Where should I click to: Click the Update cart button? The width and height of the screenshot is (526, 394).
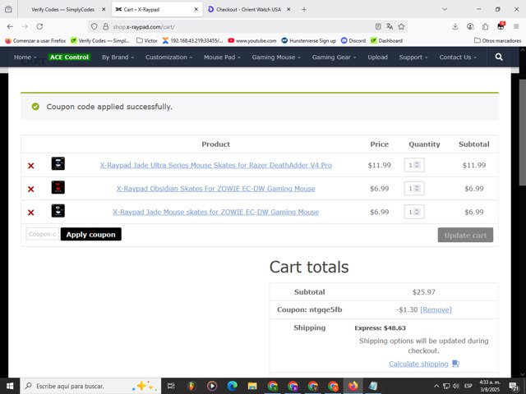pos(465,235)
